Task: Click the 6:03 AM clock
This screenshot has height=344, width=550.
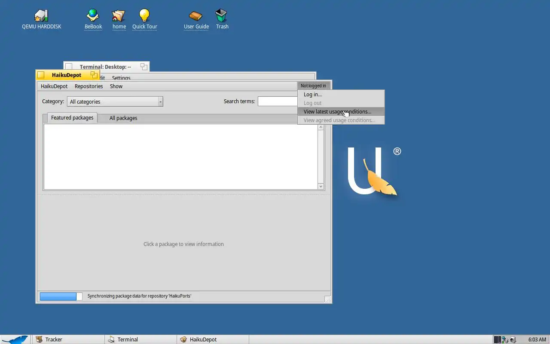Action: point(537,340)
